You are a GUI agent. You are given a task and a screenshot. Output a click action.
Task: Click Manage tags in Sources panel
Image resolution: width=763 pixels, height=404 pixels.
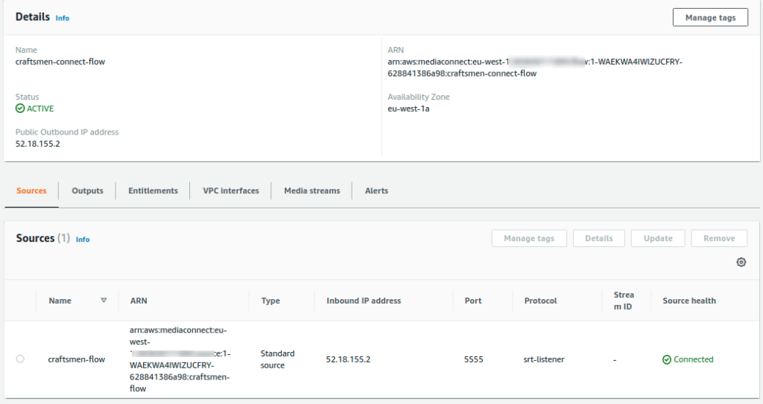tap(528, 238)
